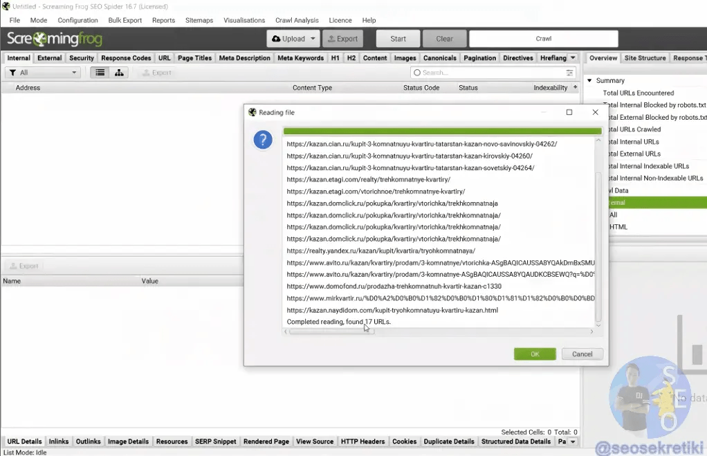Click the search field in main panel

pyautogui.click(x=493, y=73)
